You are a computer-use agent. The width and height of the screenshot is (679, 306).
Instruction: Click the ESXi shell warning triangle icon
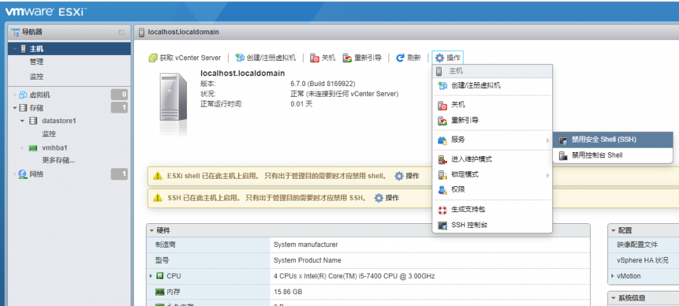[158, 176]
